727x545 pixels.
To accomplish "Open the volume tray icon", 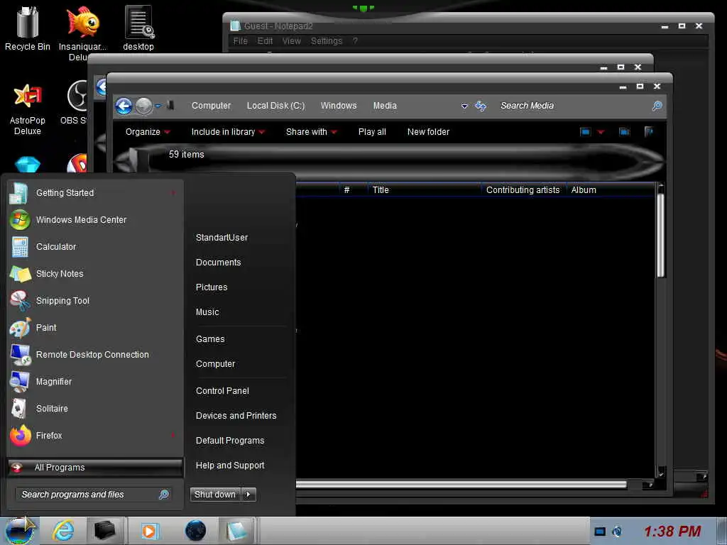I will pos(617,532).
